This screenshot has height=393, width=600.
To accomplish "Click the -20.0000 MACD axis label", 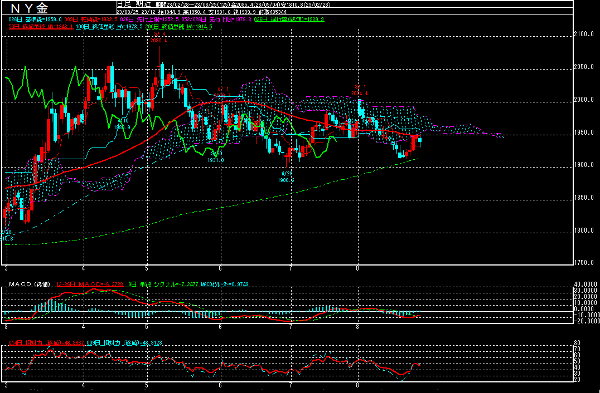I will [586, 321].
